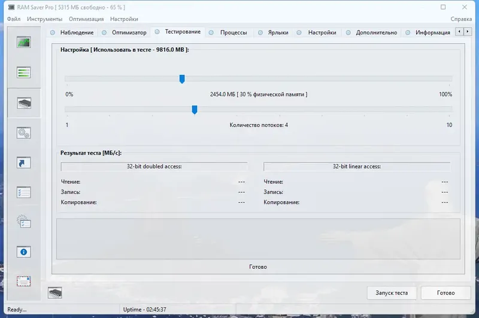Open the blue info sidebar icon
Image resolution: width=479 pixels, height=318 pixels.
click(x=24, y=252)
